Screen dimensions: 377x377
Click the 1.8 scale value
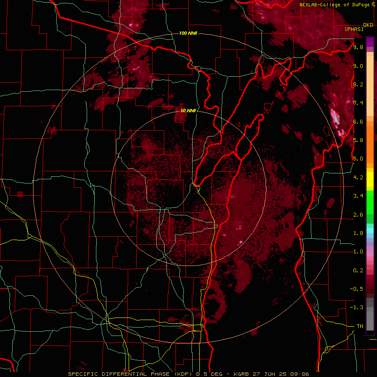358,233
